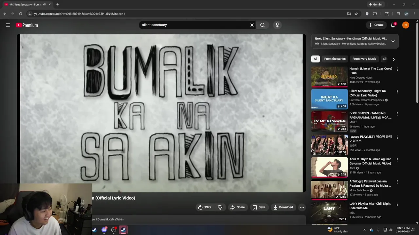Image resolution: width=419 pixels, height=235 pixels.
Task: Open Hangin (Live at The Cozy Cove) title
Action: 371,71
